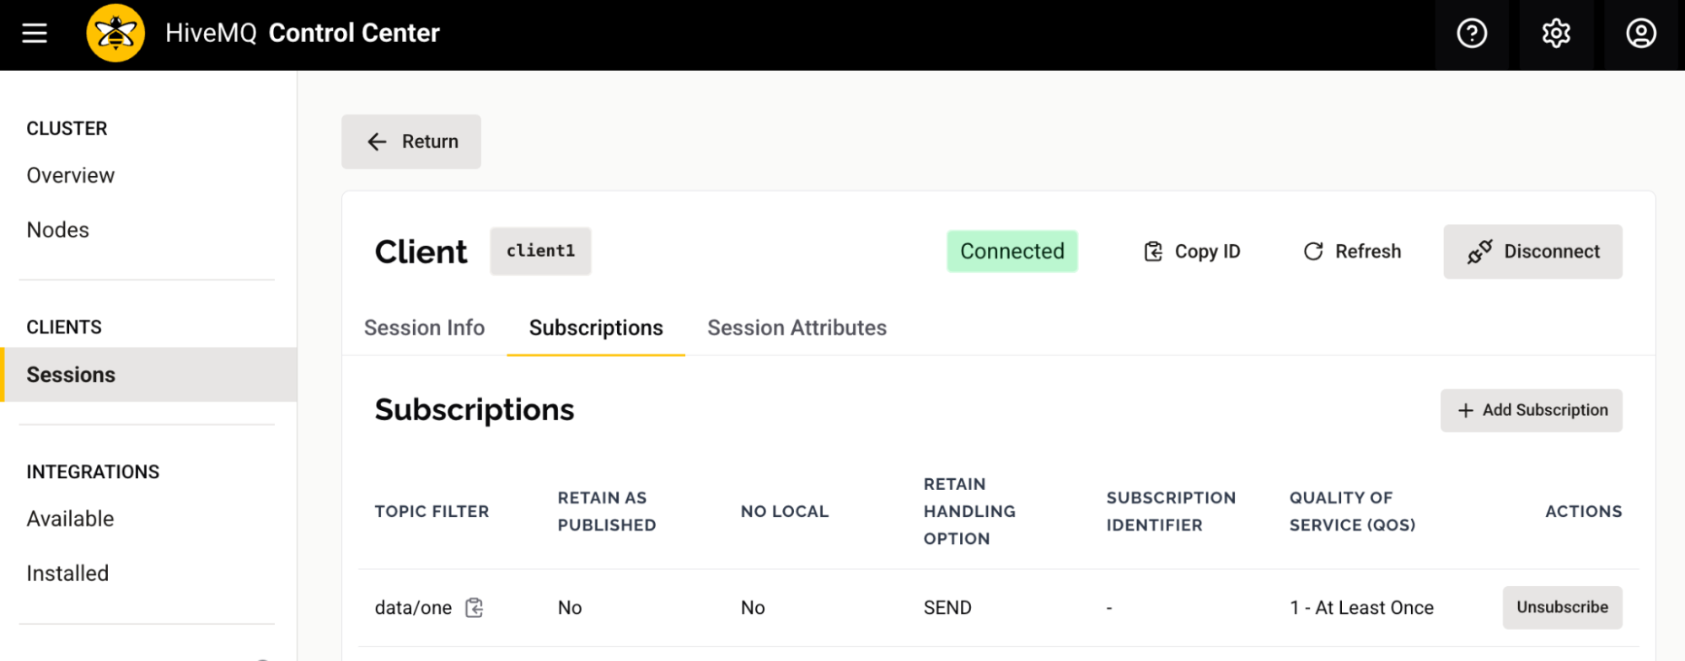Open Nodes in sidebar
1685x661 pixels.
click(x=57, y=230)
